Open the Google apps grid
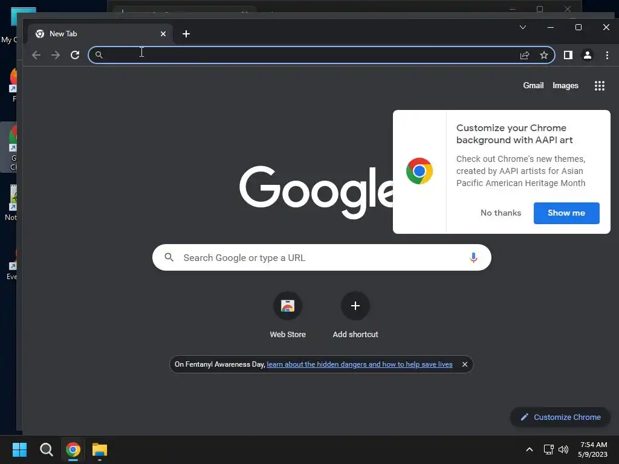Viewport: 619px width, 464px height. tap(600, 86)
